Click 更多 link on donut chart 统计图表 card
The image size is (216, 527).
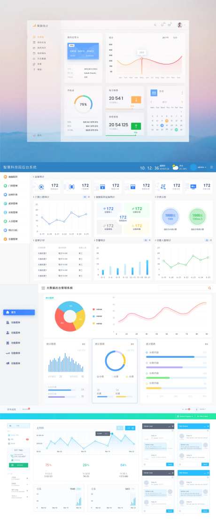(x=133, y=344)
